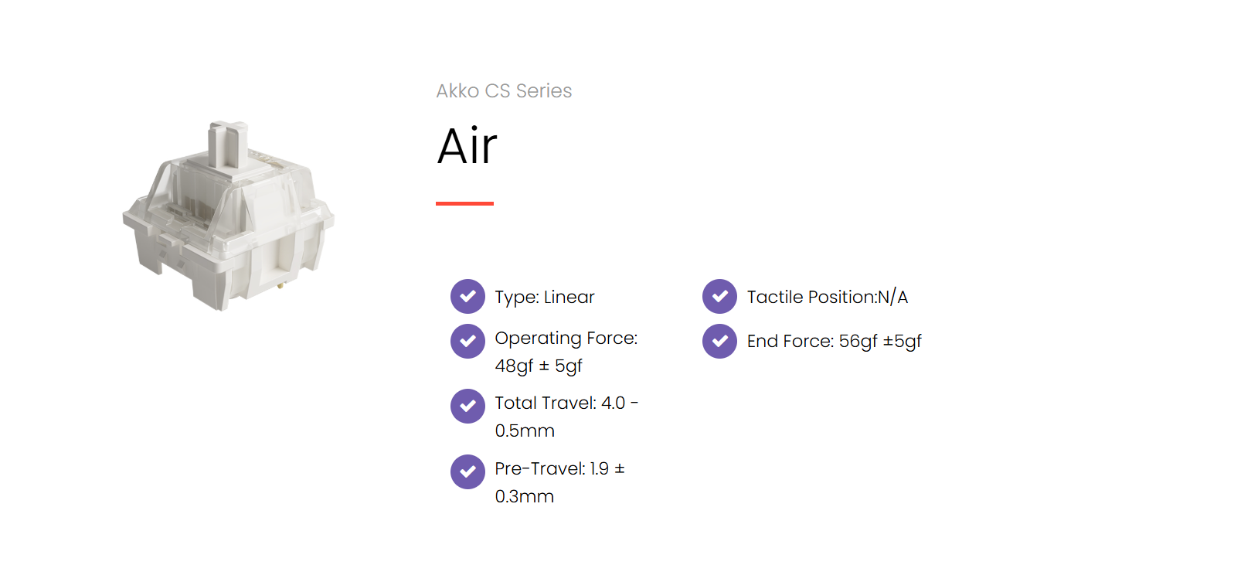Click the gold metal pin under the switch
Viewport: 1234px width, 565px height.
(x=280, y=285)
